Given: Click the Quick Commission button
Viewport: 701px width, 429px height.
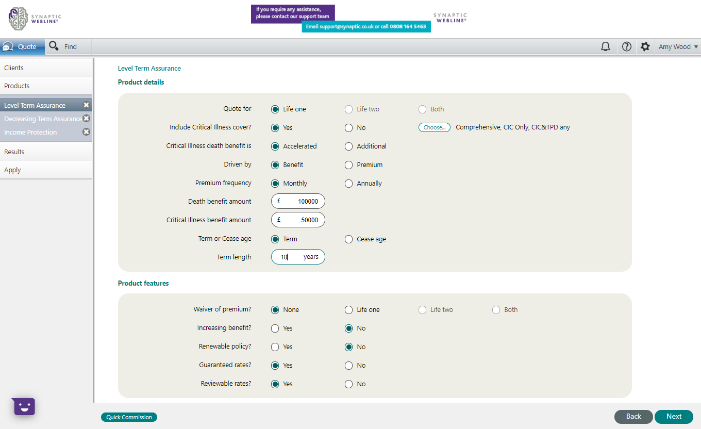Looking at the screenshot, I should pos(129,417).
